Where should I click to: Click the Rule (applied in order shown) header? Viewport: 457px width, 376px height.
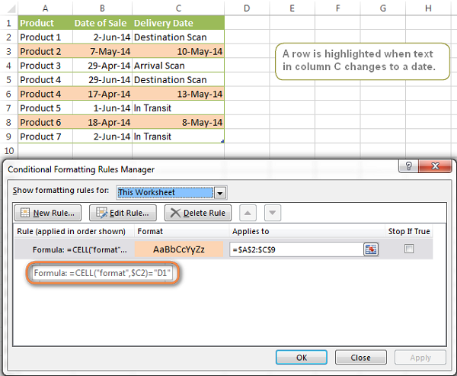71,231
